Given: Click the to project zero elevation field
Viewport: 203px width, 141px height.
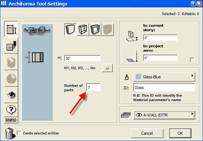Looking at the screenshot, I should tap(160, 58).
